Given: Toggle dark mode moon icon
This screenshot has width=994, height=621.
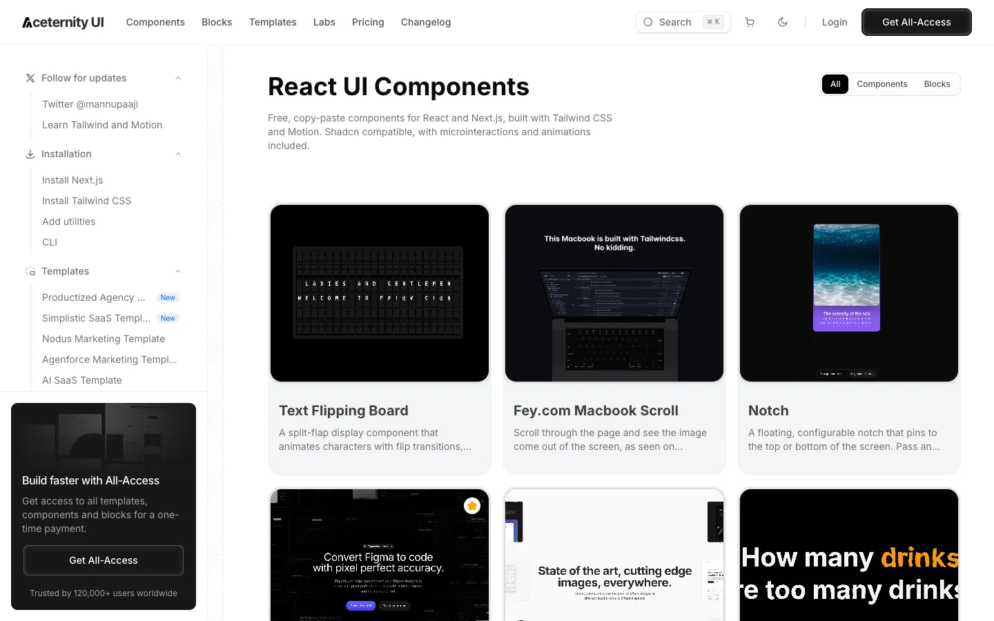Looking at the screenshot, I should (x=783, y=22).
